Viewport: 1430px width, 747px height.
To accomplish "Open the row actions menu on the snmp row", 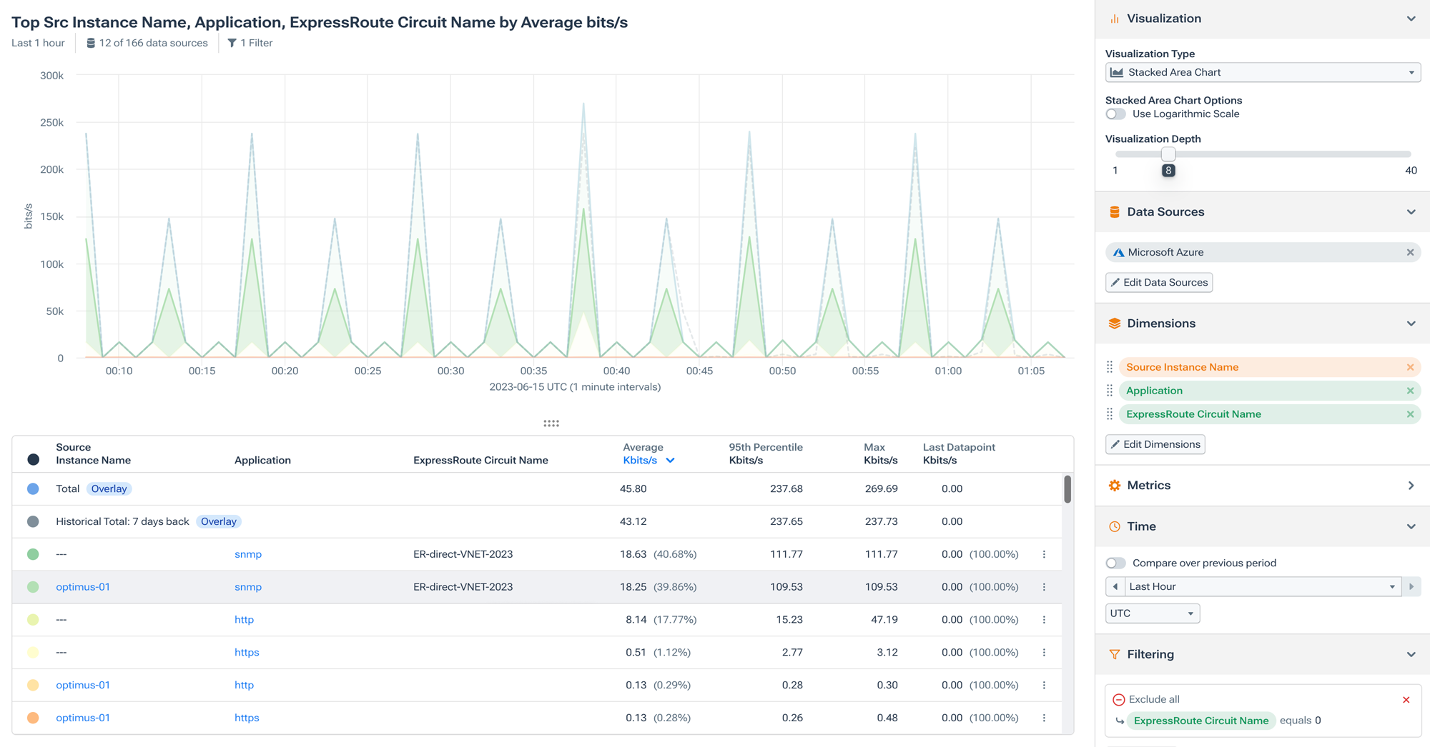I will (x=1044, y=553).
